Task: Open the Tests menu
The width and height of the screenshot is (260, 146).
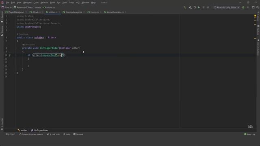Action: [x=65, y=3]
